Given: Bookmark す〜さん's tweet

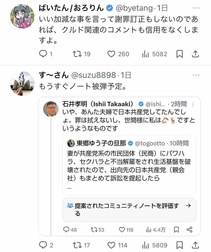Looking at the screenshot, I should [179, 245].
